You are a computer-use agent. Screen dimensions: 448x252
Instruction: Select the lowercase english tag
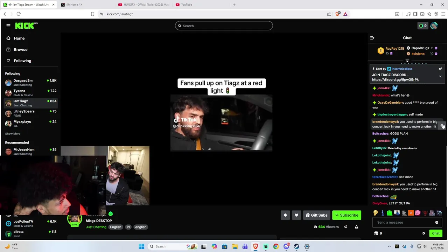pyautogui.click(x=141, y=227)
